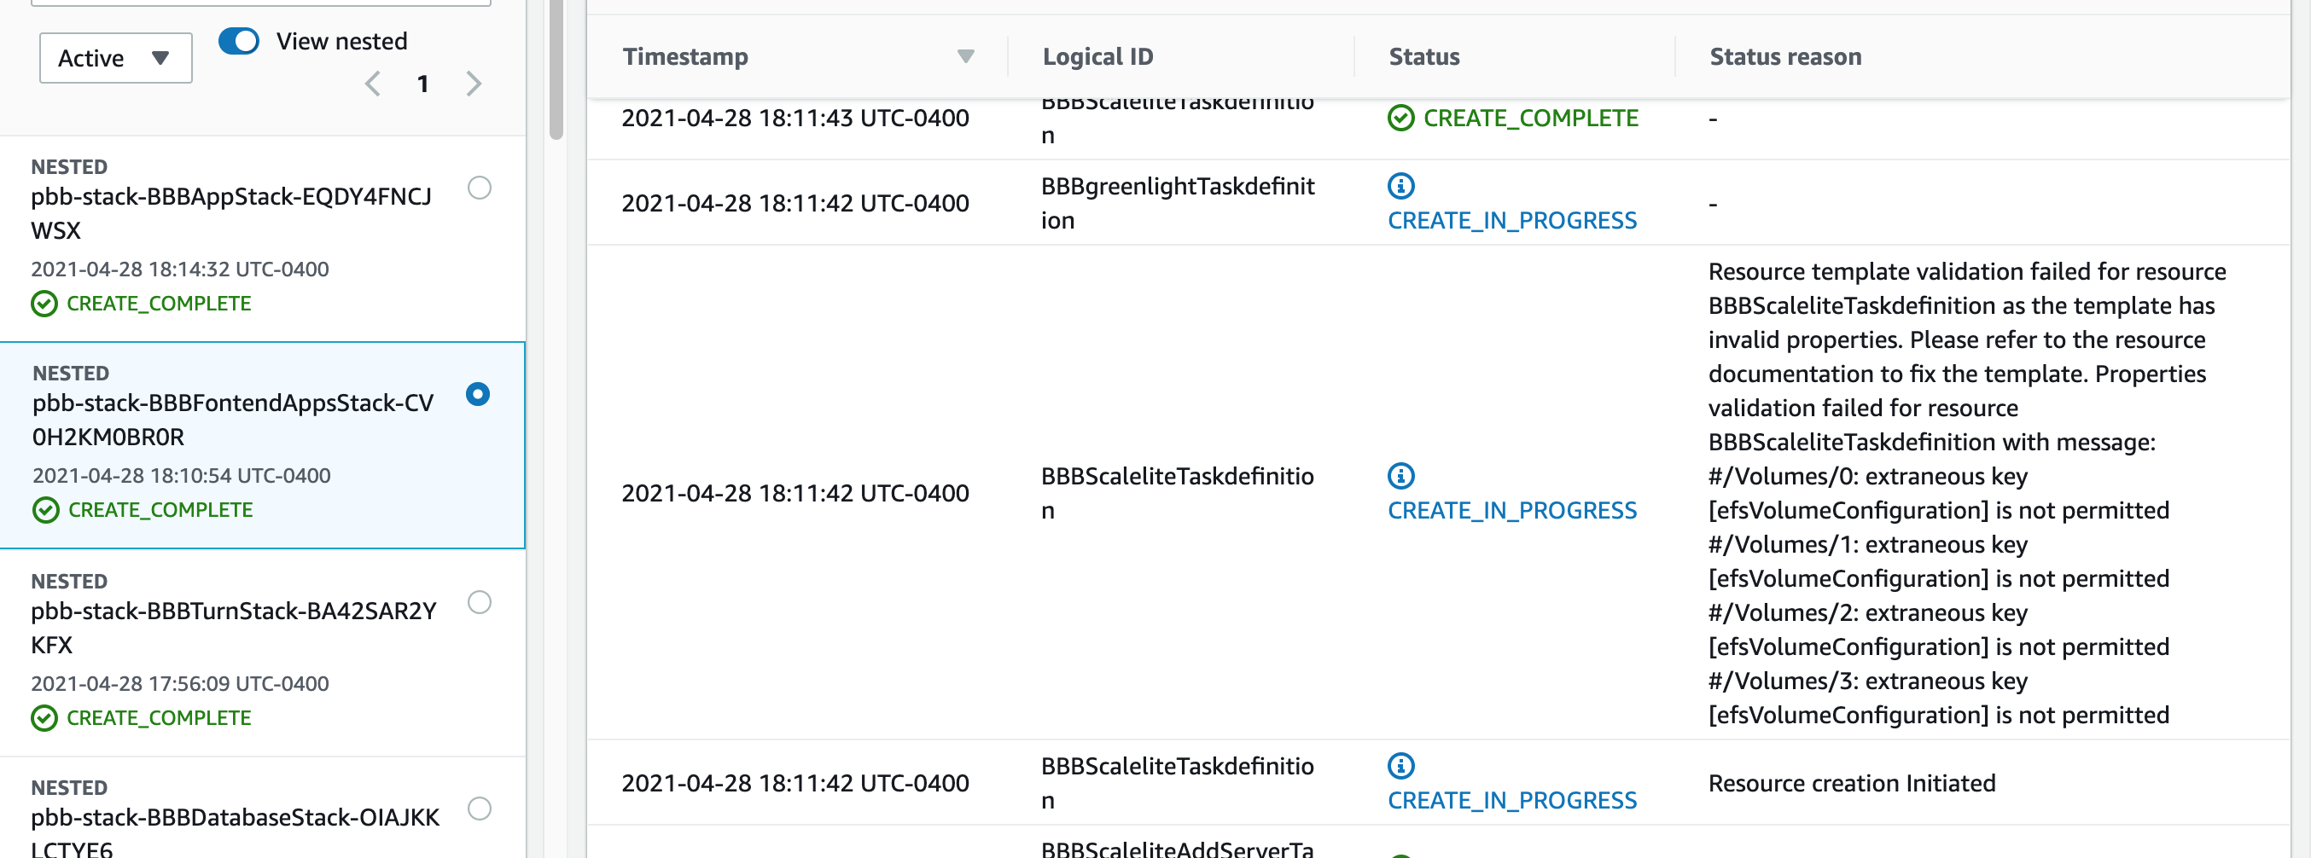Click the green check icon on BBBScaleliteTaskdefinition CREATE_COMPLETE row
This screenshot has width=2311, height=858.
point(1402,118)
